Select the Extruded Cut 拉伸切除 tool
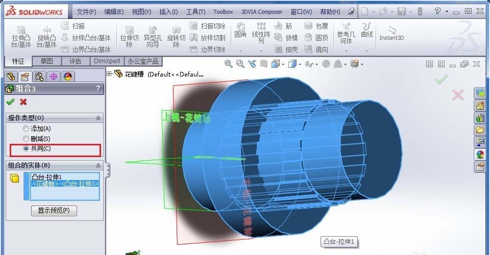This screenshot has width=490, height=255. [129, 37]
